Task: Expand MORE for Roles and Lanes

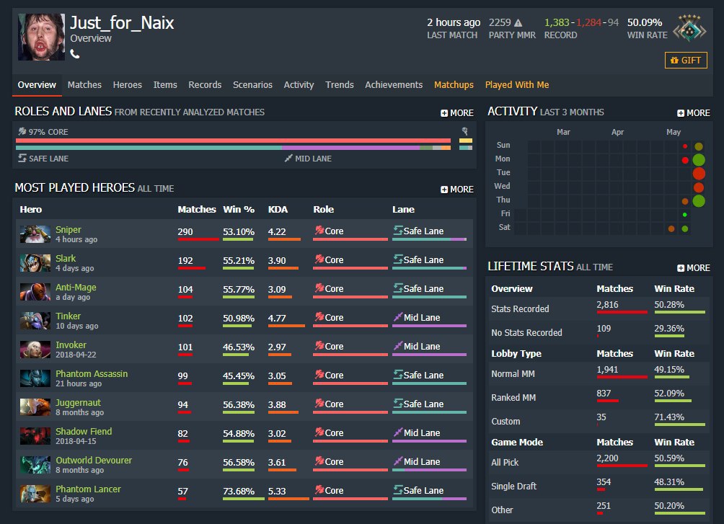Action: click(457, 113)
